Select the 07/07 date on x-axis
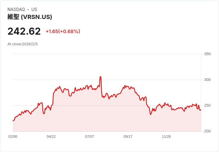This screenshot has width=219, height=152. tap(90, 137)
